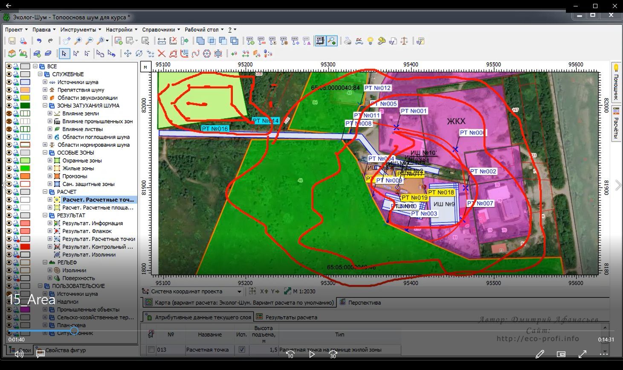Click the video progress slider handle
This screenshot has height=370, width=623.
(74, 331)
